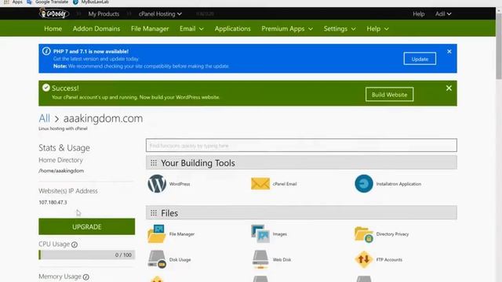The height and width of the screenshot is (282, 502).
Task: Click the IP address 107.180.47.3 text
Action: [x=53, y=202]
